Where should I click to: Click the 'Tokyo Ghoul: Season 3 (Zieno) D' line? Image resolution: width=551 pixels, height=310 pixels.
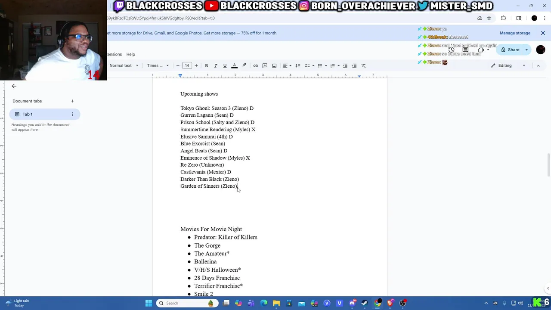pyautogui.click(x=217, y=108)
